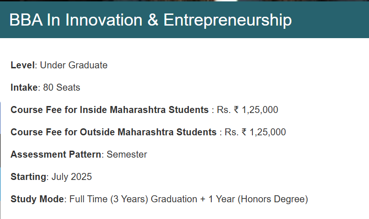Select the Assessment Pattern label
This screenshot has width=369, height=219.
(x=56, y=154)
